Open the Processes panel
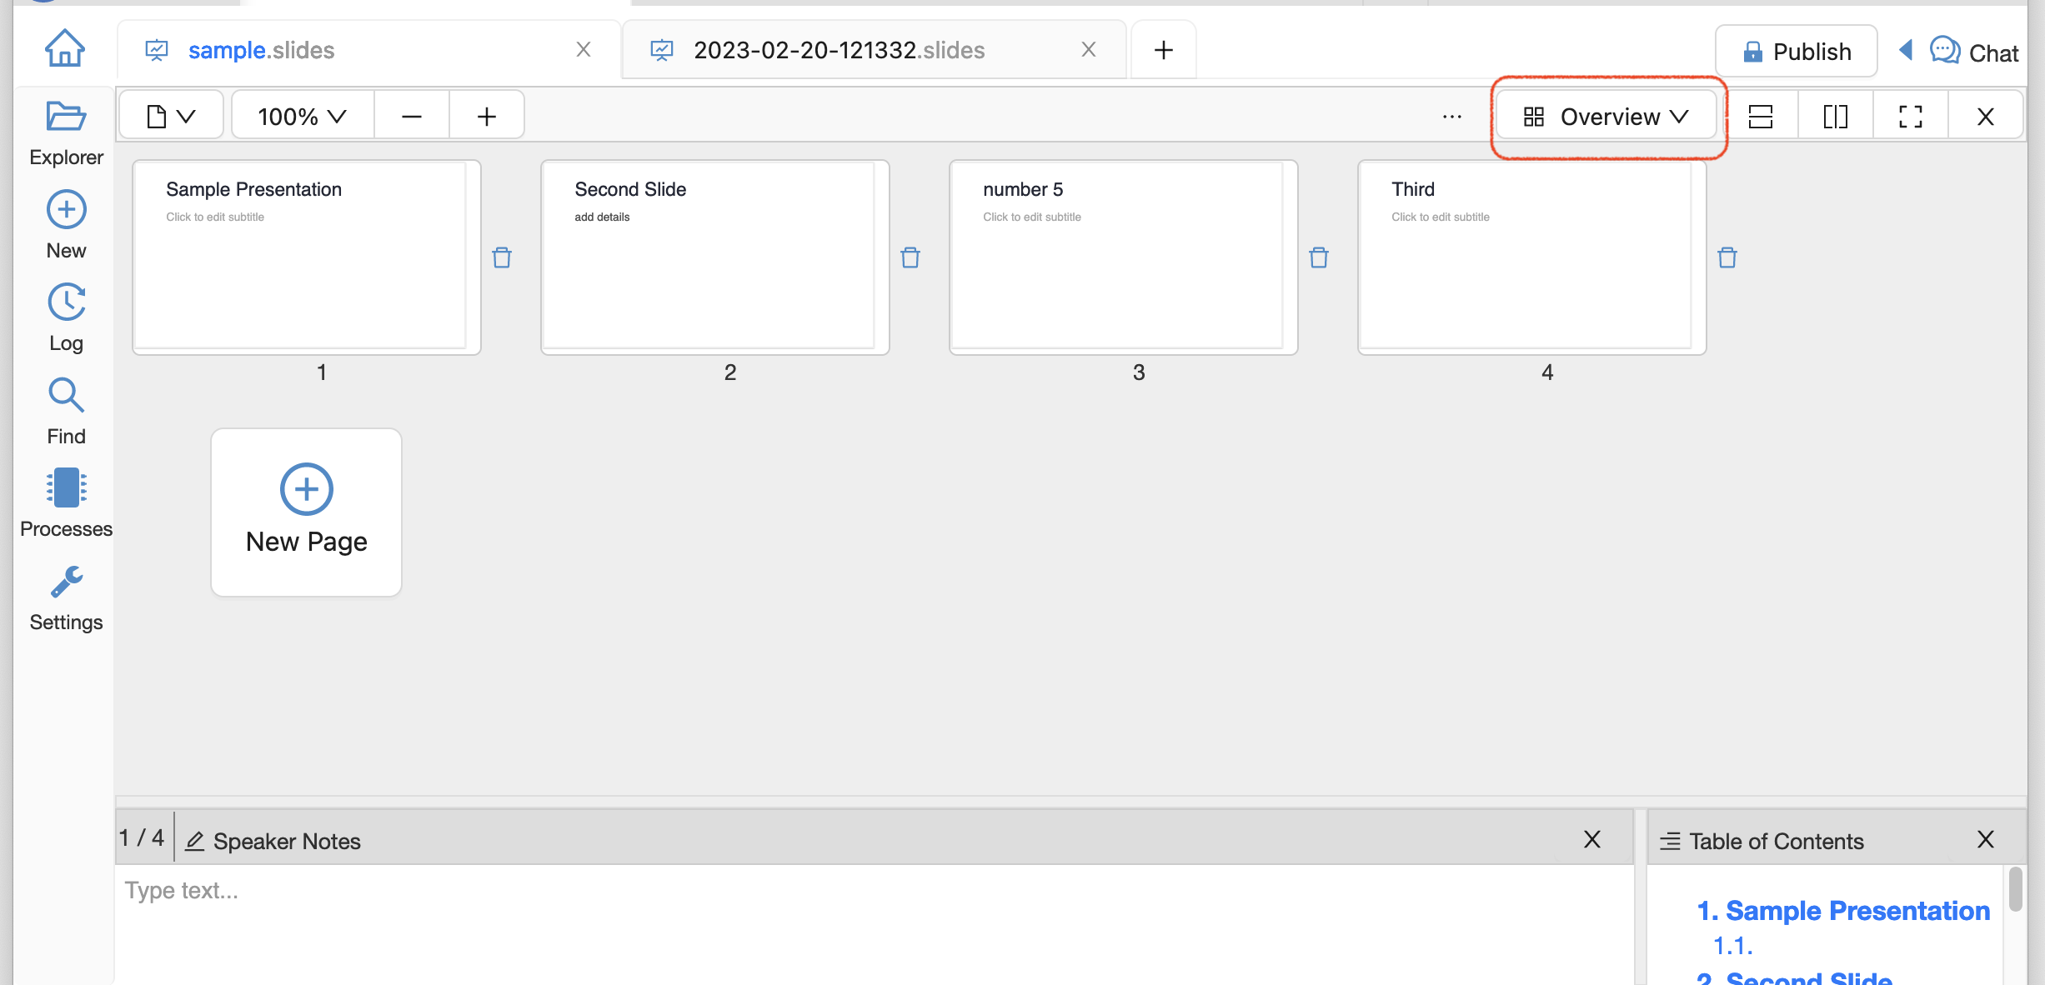 pyautogui.click(x=66, y=503)
